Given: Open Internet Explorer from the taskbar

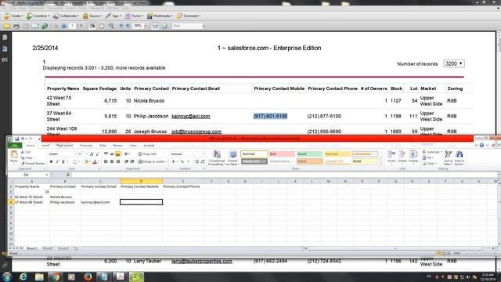Looking at the screenshot, I should [x=23, y=277].
